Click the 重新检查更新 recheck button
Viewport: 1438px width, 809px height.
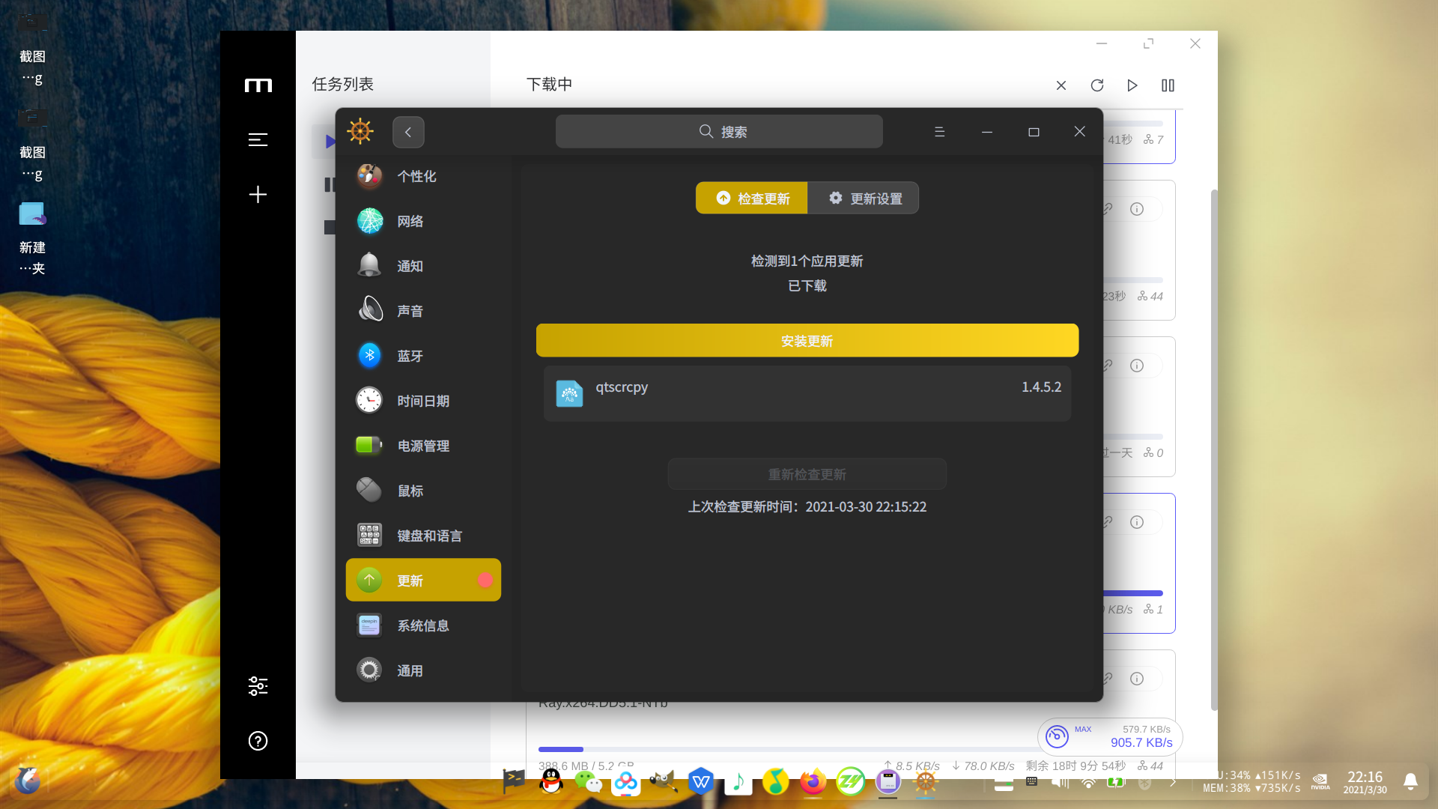(807, 474)
